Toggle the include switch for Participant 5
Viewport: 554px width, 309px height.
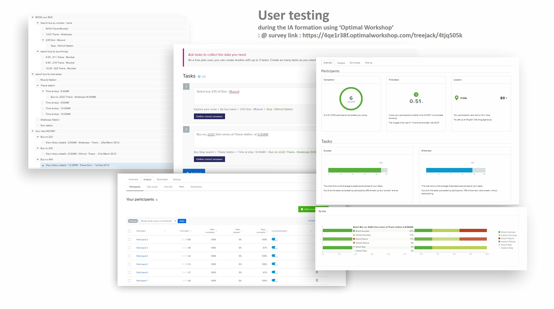click(x=275, y=264)
